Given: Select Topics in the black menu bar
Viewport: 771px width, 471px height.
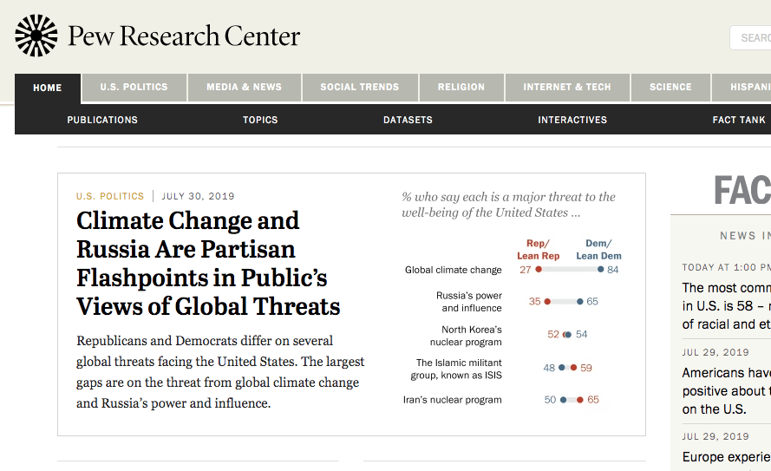Looking at the screenshot, I should [260, 120].
